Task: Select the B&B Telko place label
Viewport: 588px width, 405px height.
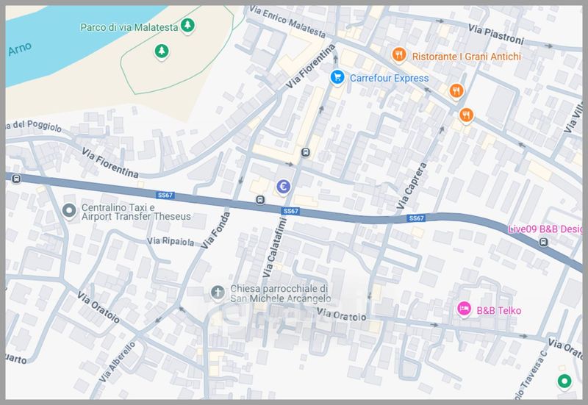Action: tap(499, 310)
